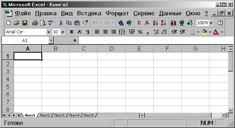Open the font size 10 dropdown

63,32
